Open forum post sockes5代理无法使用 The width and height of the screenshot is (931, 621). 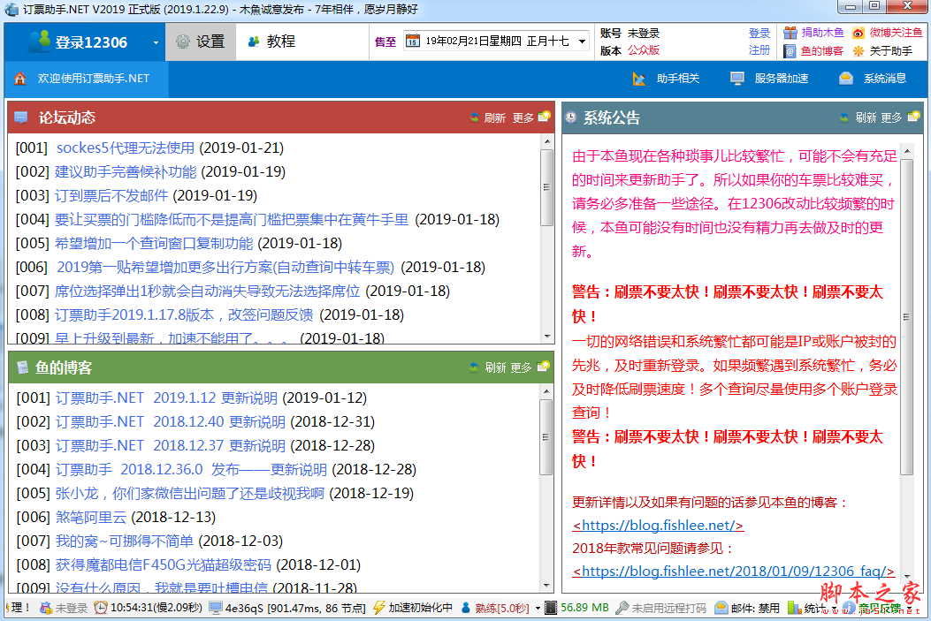[x=125, y=148]
